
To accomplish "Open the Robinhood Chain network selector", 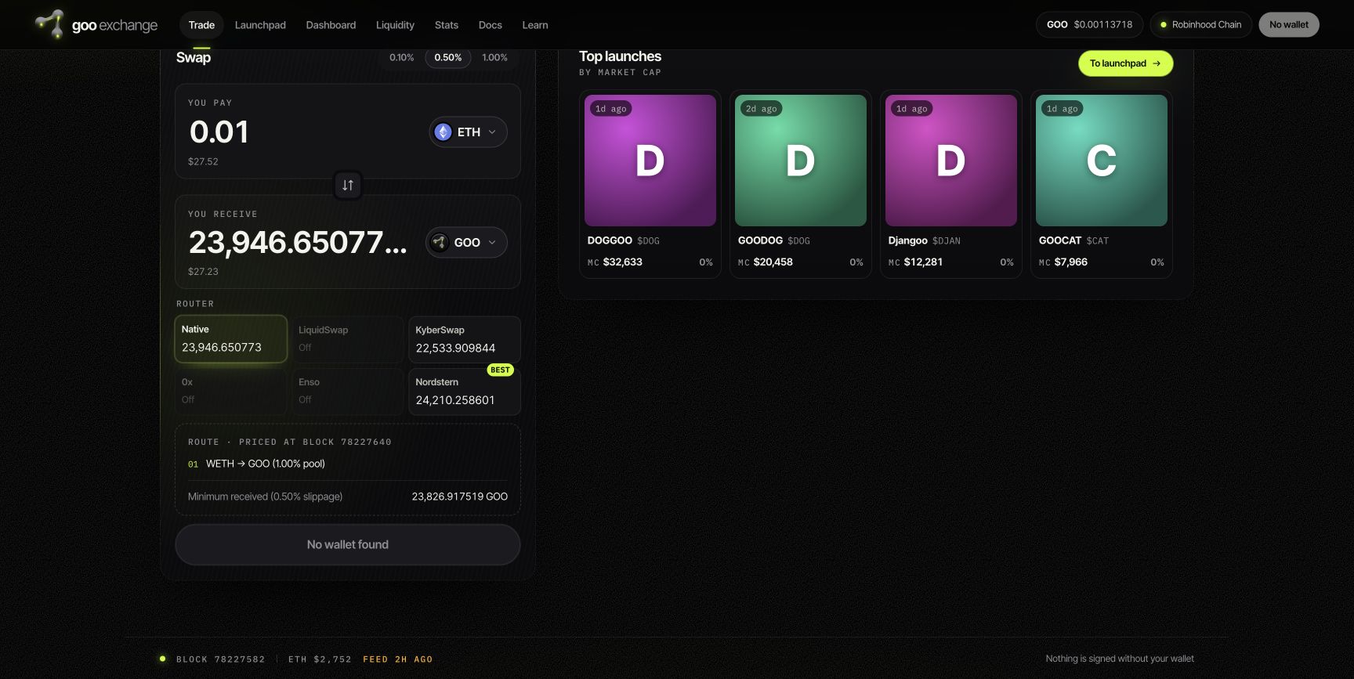I will pos(1200,25).
